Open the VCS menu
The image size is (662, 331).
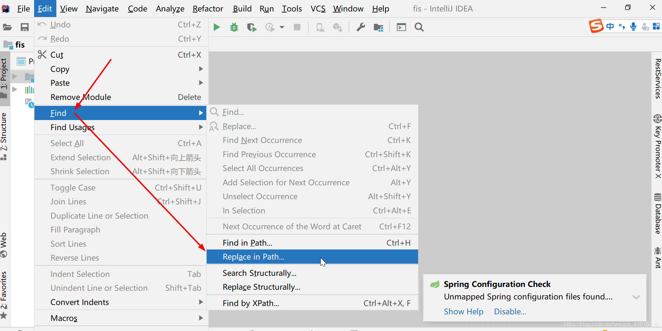[x=318, y=9]
